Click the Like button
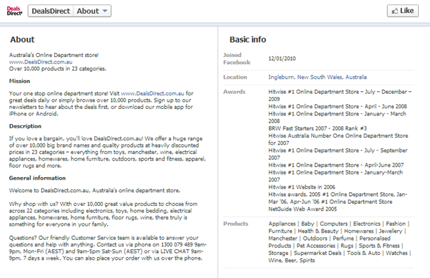Viewport: 430px width, 278px height. tap(402, 10)
